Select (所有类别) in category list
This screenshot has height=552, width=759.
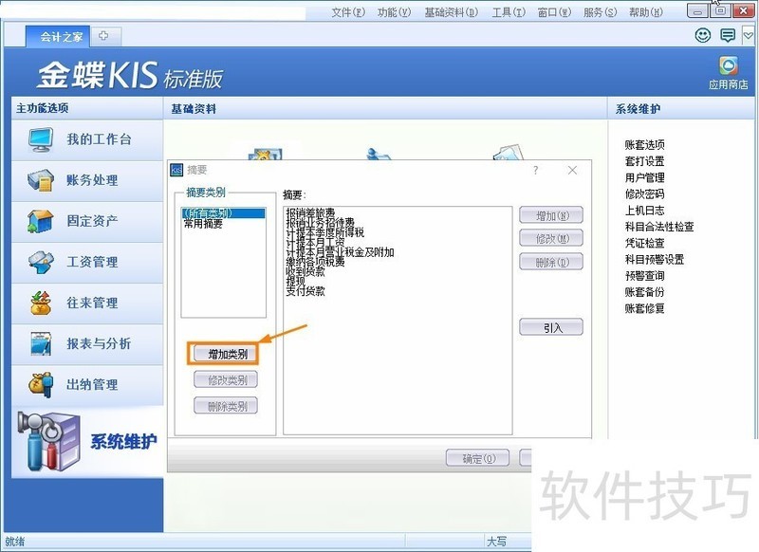[223, 212]
